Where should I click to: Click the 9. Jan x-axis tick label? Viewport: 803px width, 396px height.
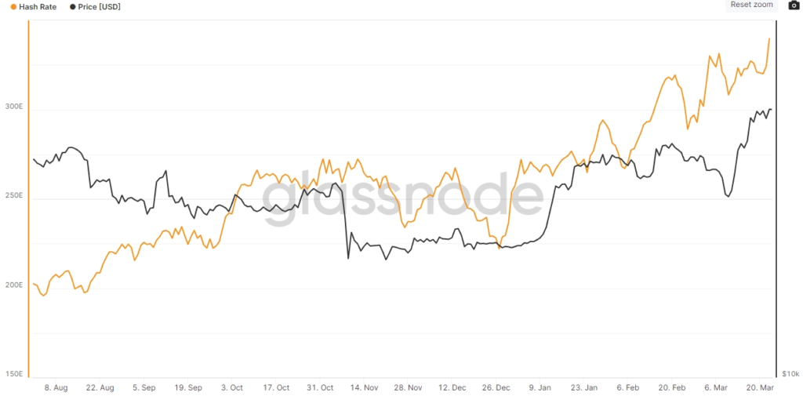pyautogui.click(x=540, y=387)
